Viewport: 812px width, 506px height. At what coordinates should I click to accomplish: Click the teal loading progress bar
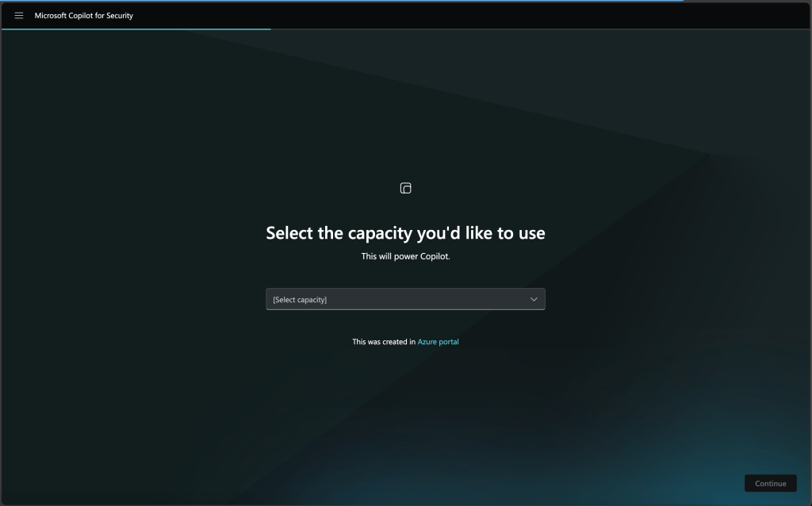pos(135,29)
